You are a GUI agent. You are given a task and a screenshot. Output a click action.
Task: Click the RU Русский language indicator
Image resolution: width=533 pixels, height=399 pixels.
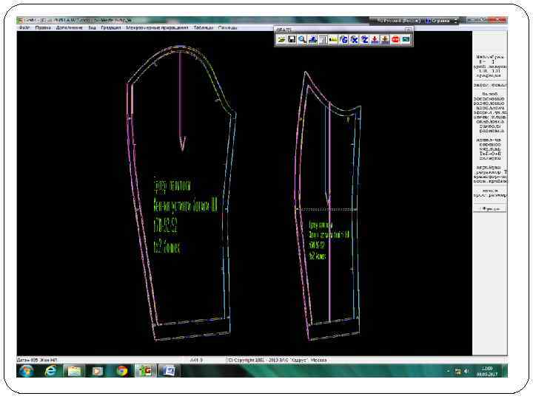click(398, 21)
